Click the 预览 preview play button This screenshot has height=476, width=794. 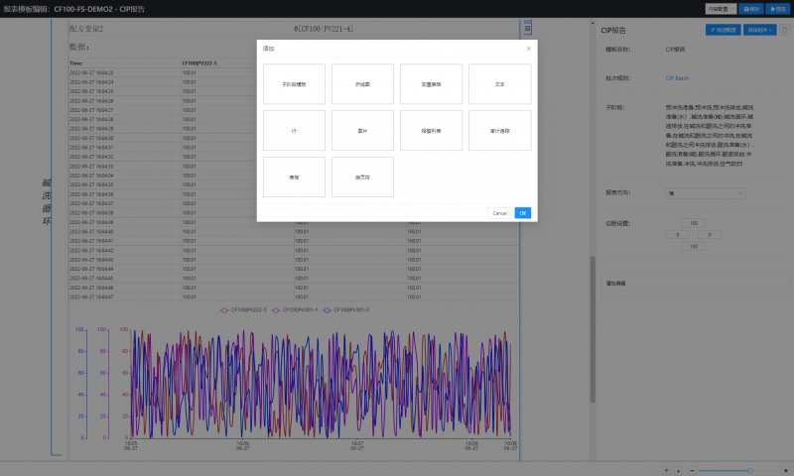[777, 8]
